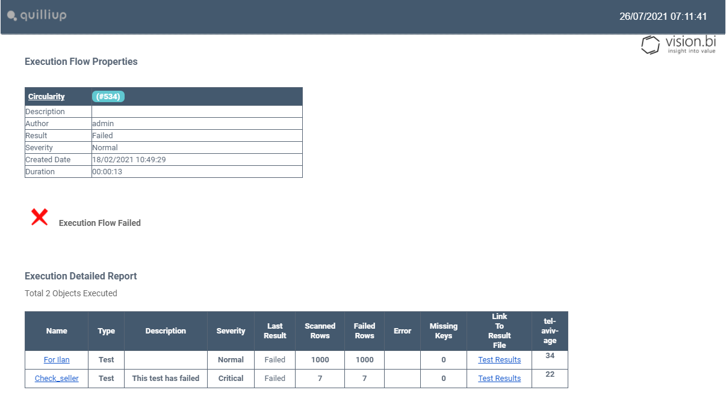Click the Description column header
Image resolution: width=726 pixels, height=399 pixels.
coord(166,331)
